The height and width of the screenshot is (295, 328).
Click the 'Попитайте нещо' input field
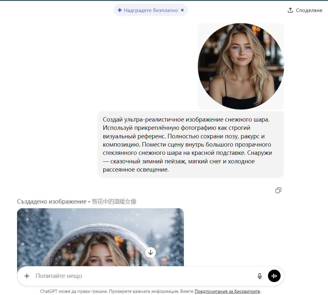click(x=58, y=276)
